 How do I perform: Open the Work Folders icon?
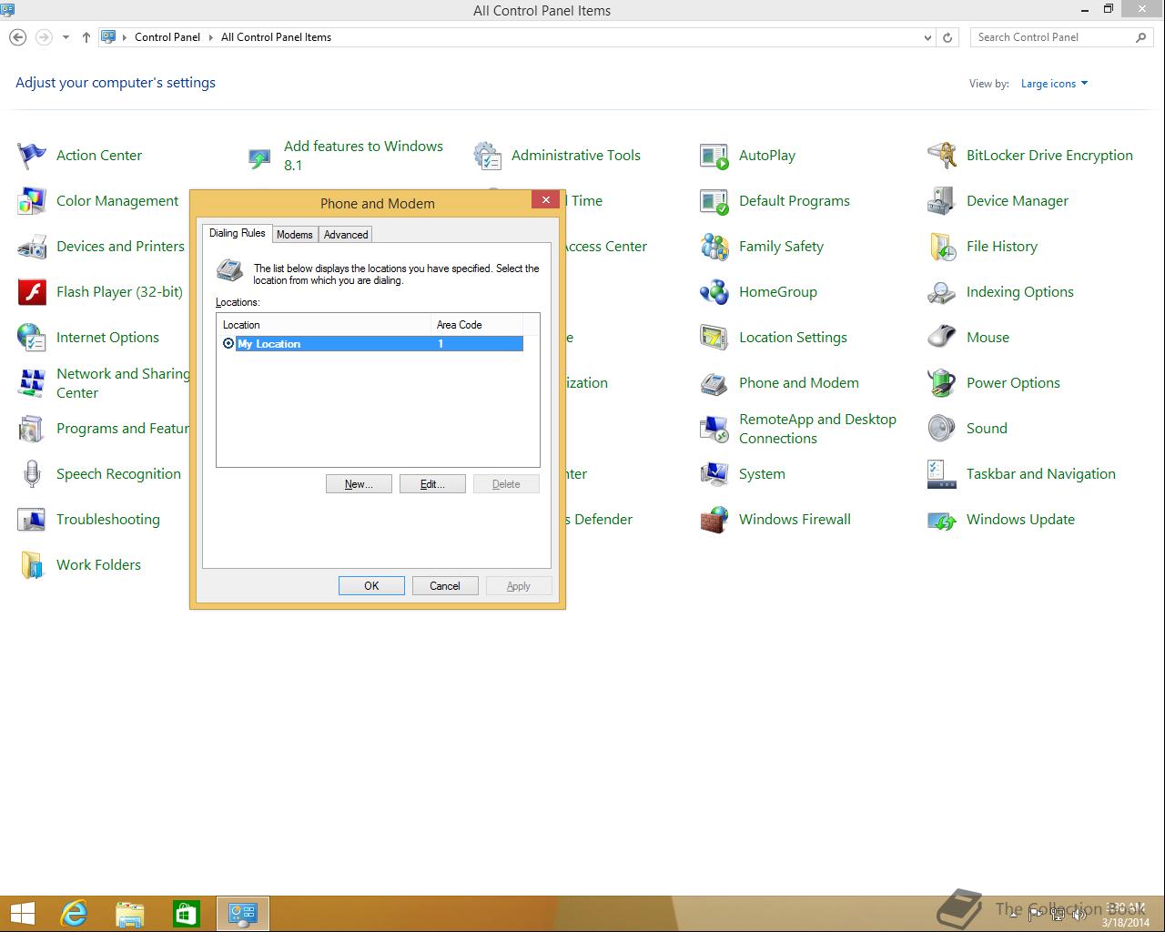[x=32, y=565]
